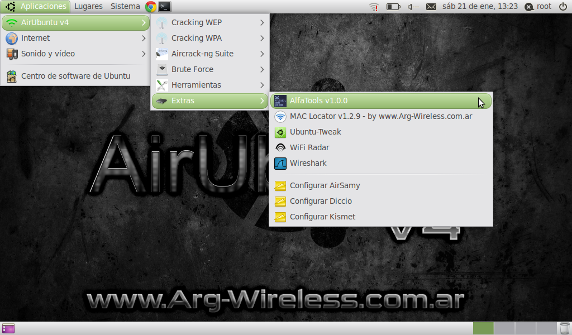Open the Sistema menu
Image resolution: width=572 pixels, height=335 pixels.
(125, 7)
